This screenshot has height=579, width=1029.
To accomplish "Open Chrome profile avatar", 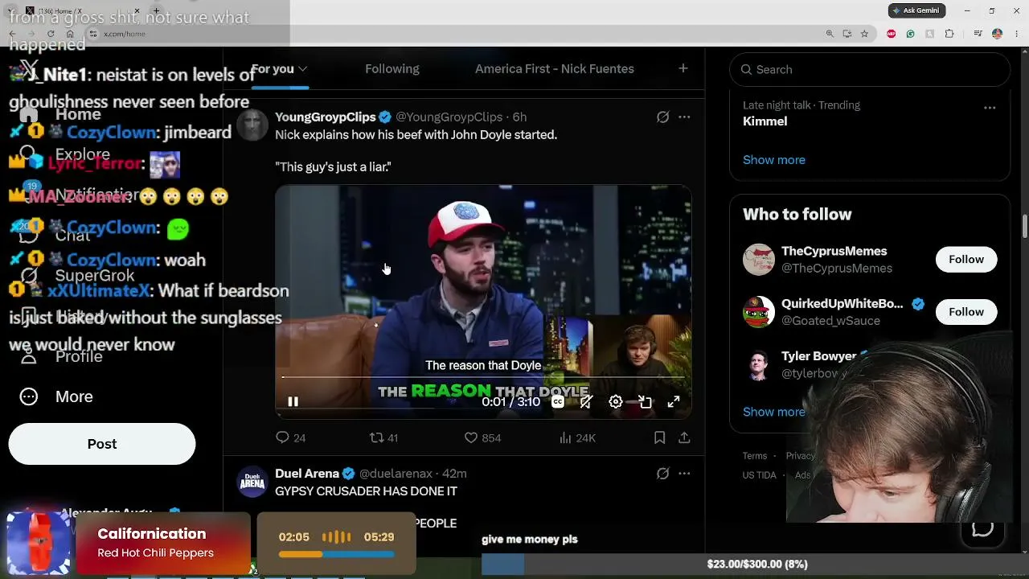I will point(997,34).
